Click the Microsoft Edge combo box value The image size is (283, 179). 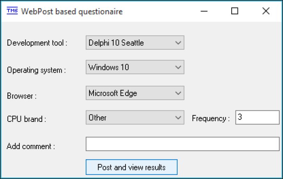click(x=113, y=93)
